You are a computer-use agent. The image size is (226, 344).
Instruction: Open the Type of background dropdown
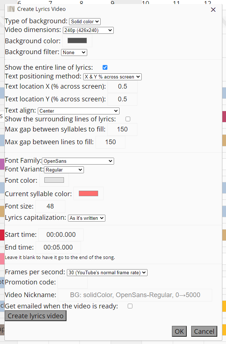[x=85, y=22]
